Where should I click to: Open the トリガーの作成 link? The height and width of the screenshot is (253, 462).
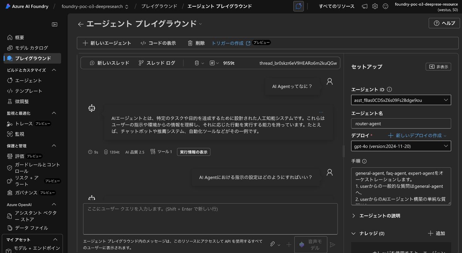(231, 43)
